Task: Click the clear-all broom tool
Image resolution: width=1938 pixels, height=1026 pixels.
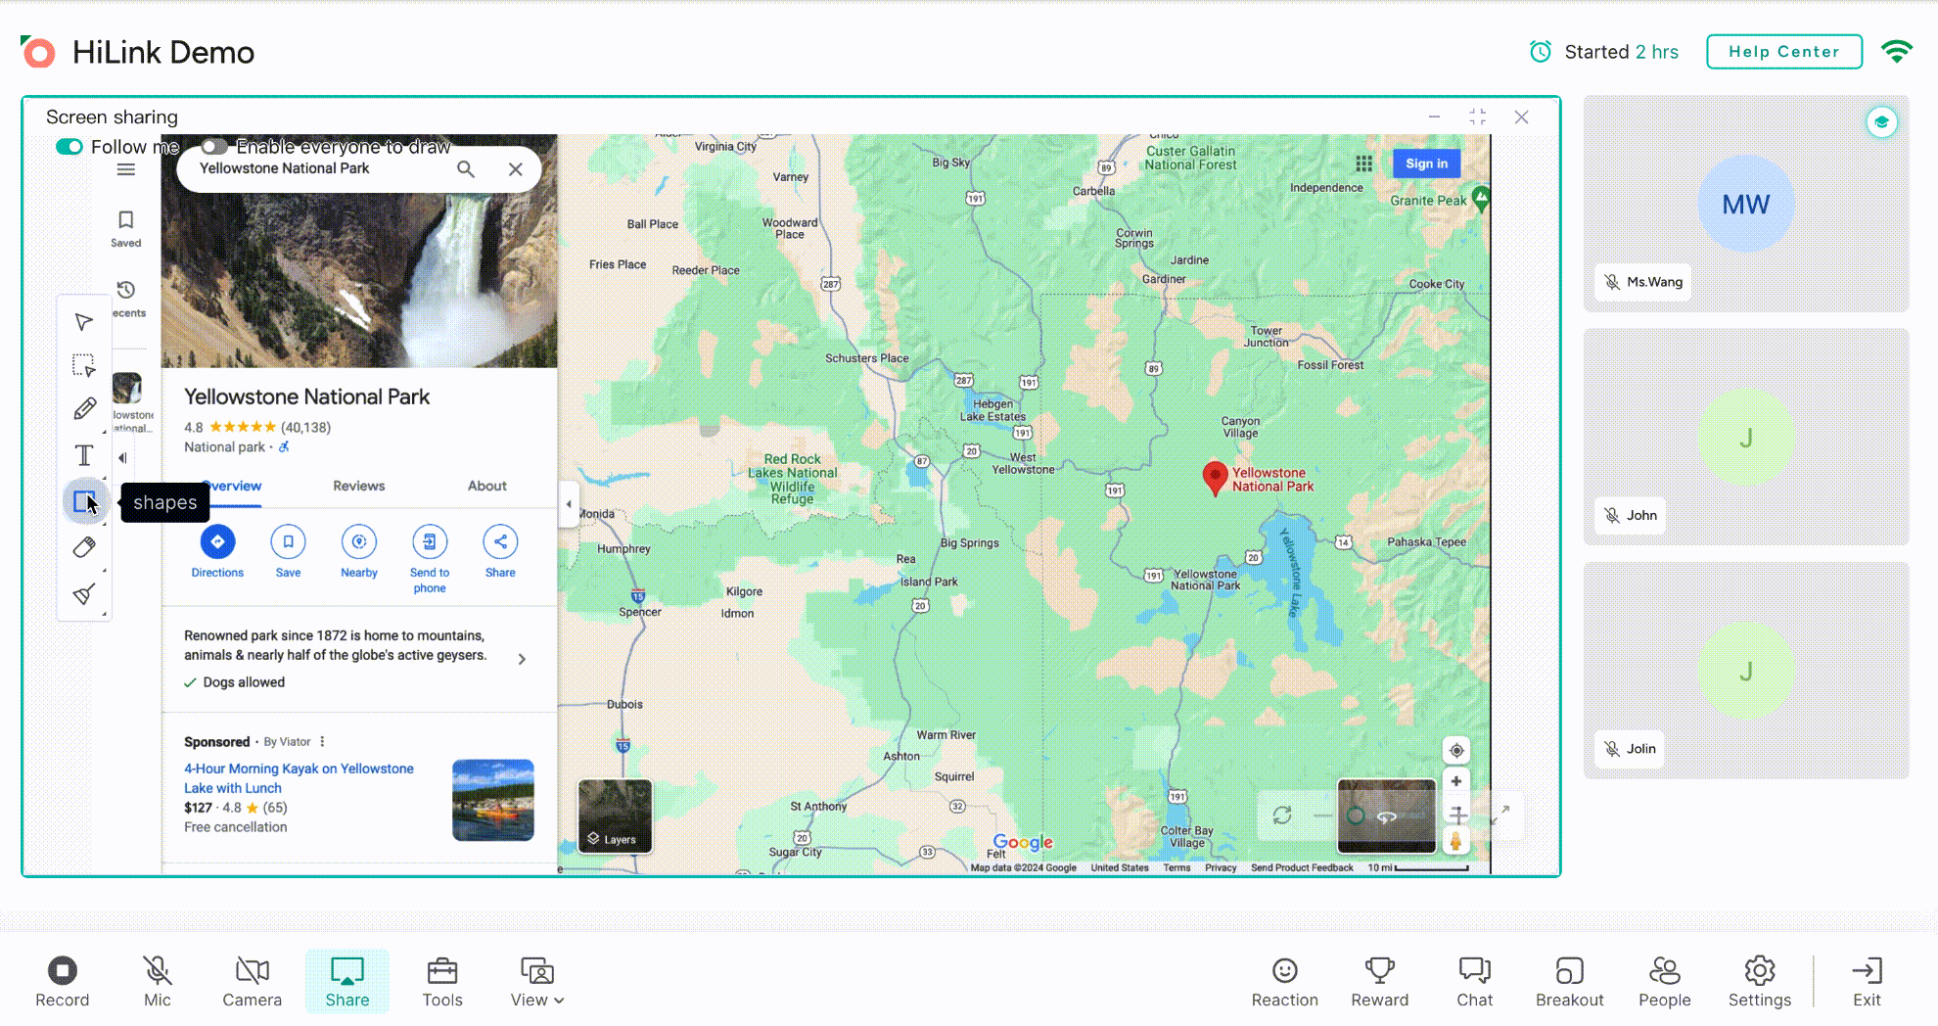Action: (x=84, y=593)
